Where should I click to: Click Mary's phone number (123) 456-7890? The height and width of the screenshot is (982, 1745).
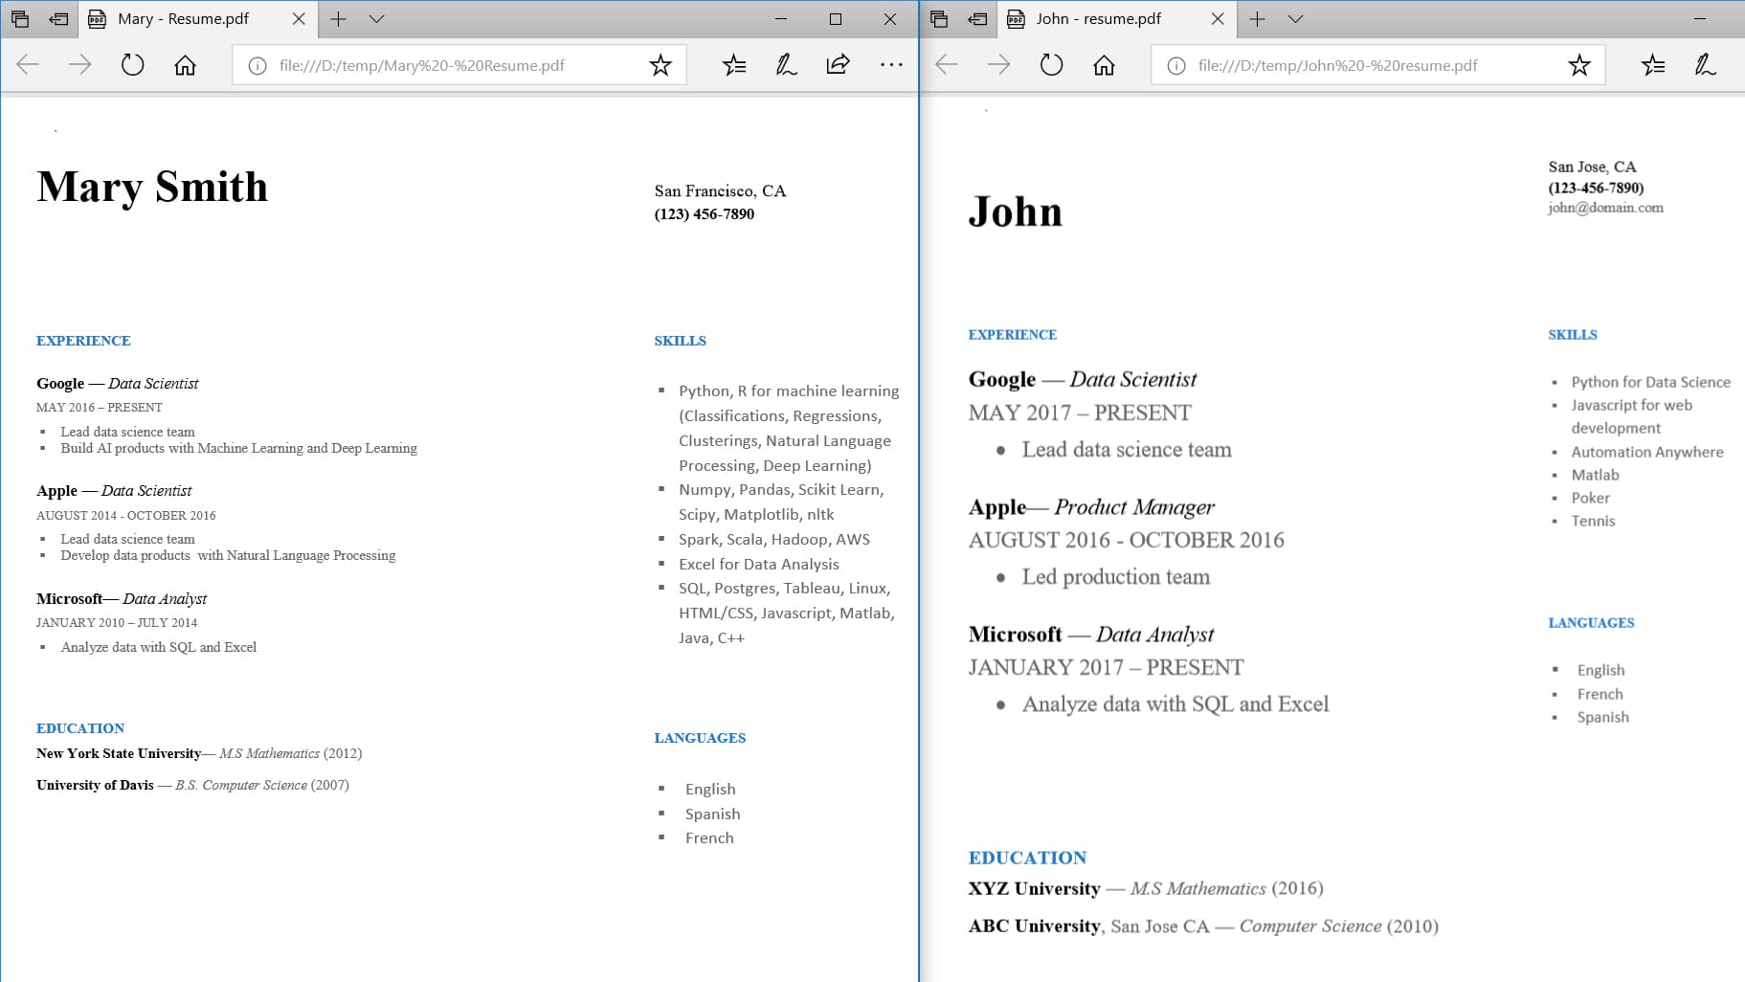point(705,213)
